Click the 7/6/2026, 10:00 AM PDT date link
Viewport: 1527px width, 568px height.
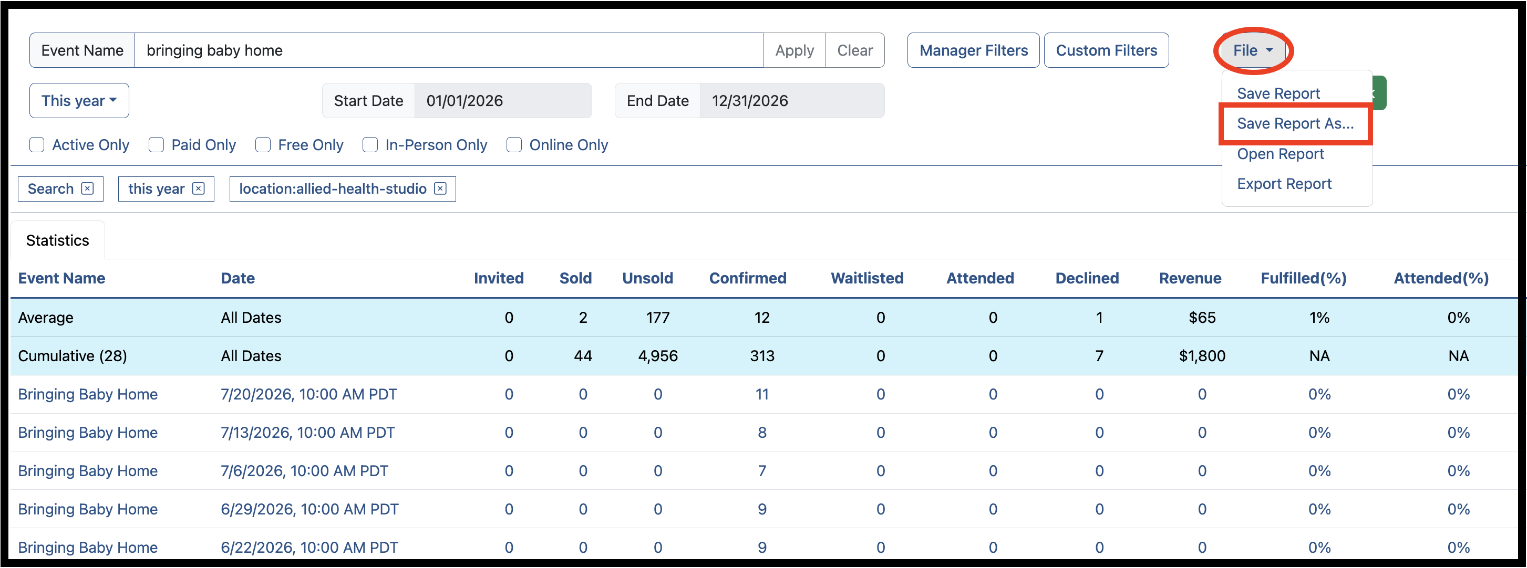304,471
